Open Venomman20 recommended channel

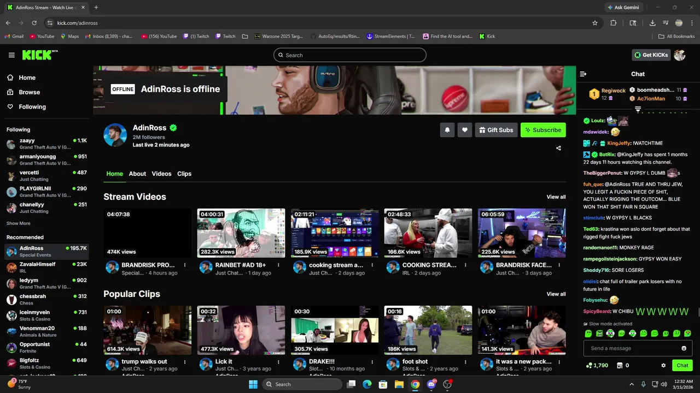pyautogui.click(x=46, y=332)
